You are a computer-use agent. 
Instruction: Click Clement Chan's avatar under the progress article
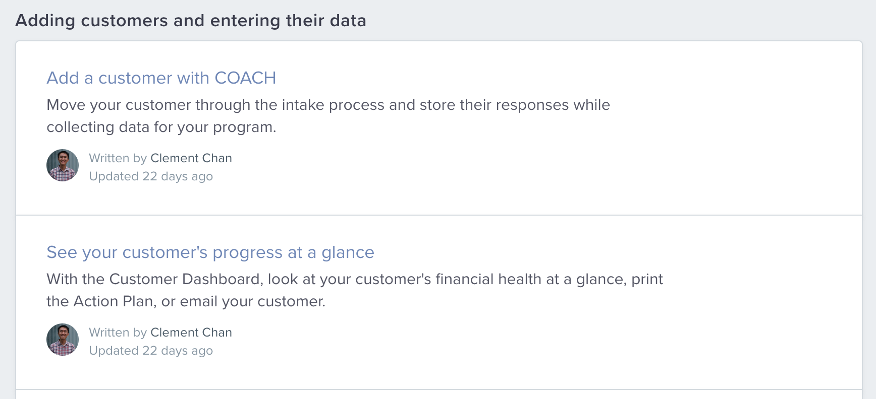[63, 340]
